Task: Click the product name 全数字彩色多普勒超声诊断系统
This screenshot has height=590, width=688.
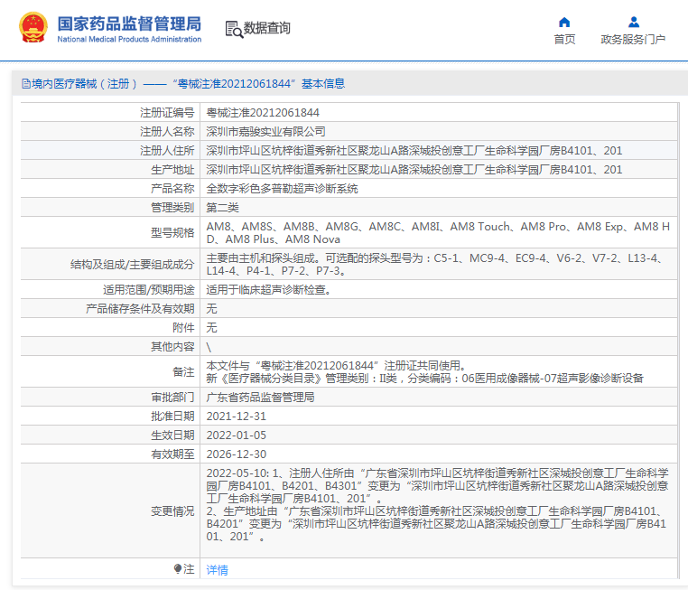Action: pyautogui.click(x=282, y=189)
